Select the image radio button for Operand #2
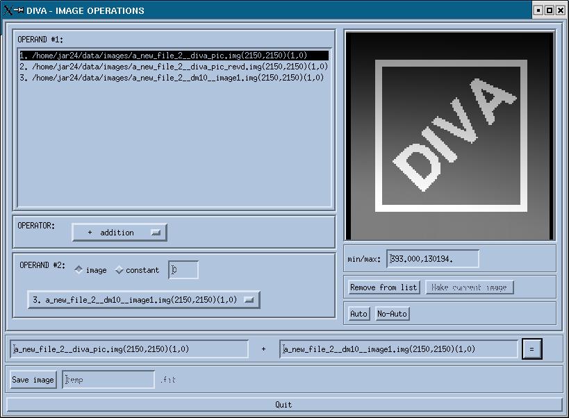The image size is (569, 418). click(79, 270)
